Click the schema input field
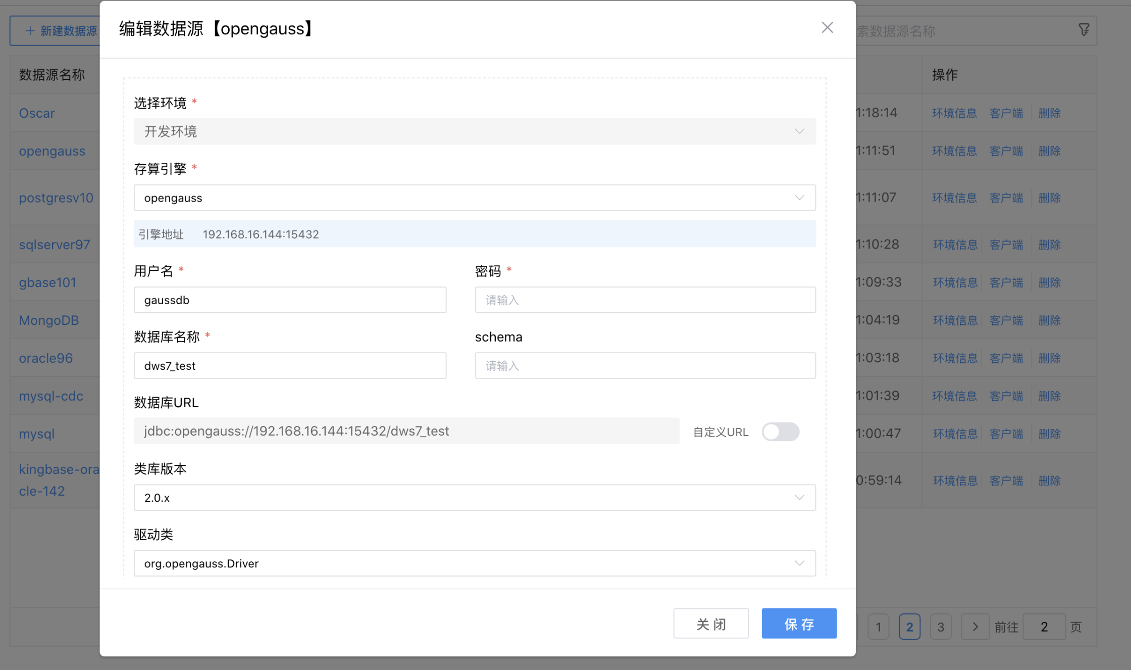Image resolution: width=1131 pixels, height=670 pixels. click(x=645, y=366)
